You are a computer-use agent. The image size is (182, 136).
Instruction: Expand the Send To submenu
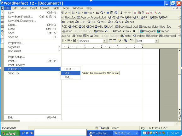pos(32,73)
